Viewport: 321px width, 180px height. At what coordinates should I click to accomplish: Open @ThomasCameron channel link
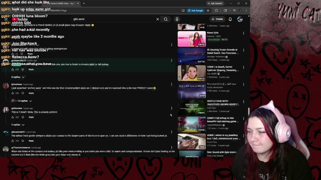(x=21, y=148)
